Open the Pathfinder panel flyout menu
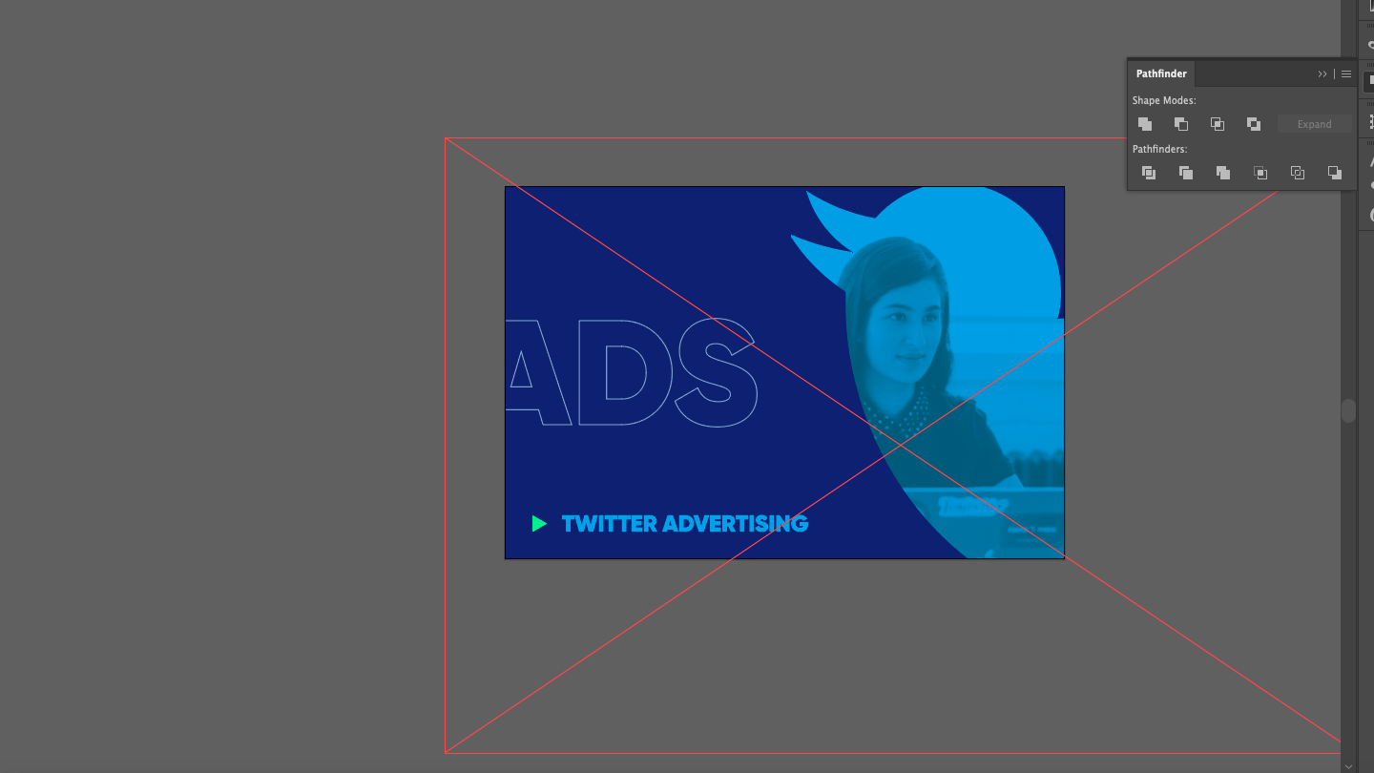Viewport: 1374px width, 773px height. [x=1345, y=73]
